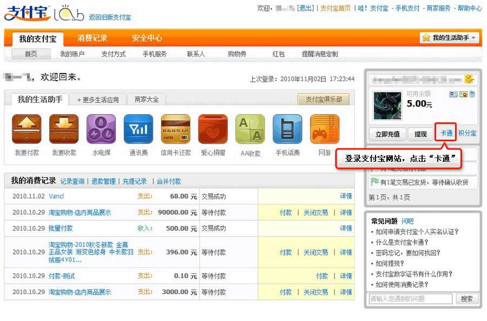Click the 商家服务 top link

point(438,8)
